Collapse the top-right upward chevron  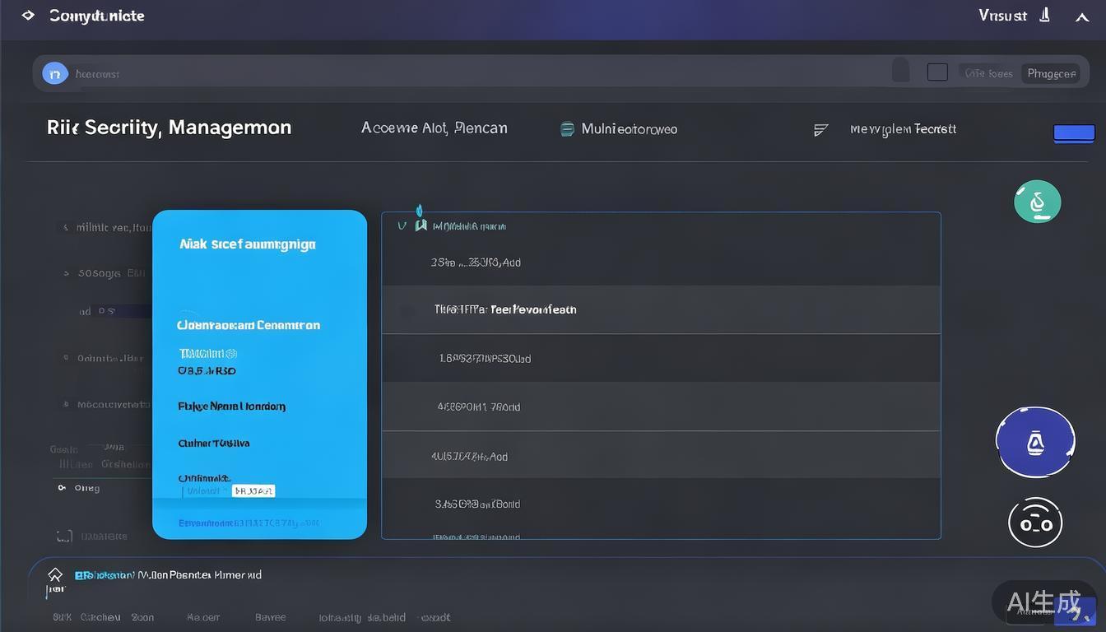1082,17
